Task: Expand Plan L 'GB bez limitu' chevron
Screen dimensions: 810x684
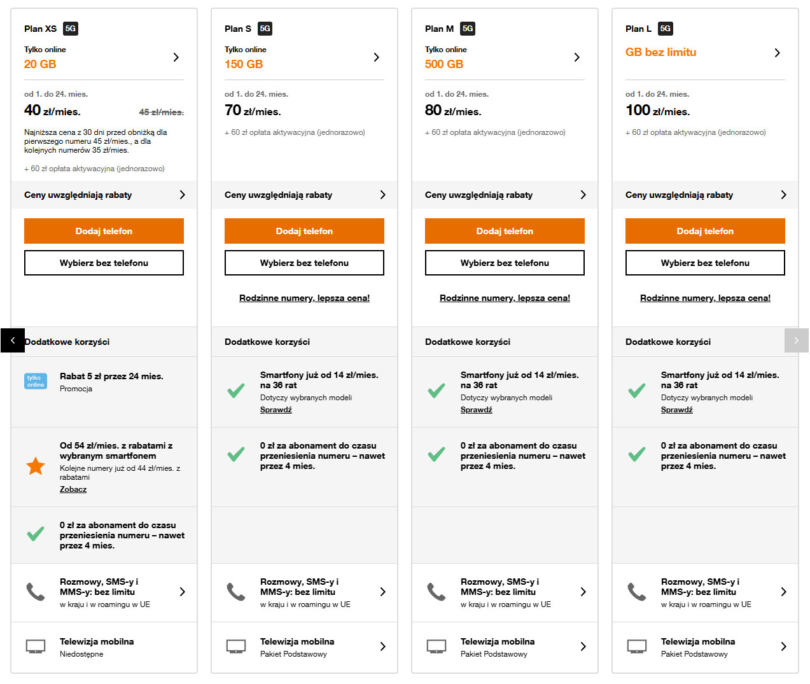Action: (x=777, y=53)
